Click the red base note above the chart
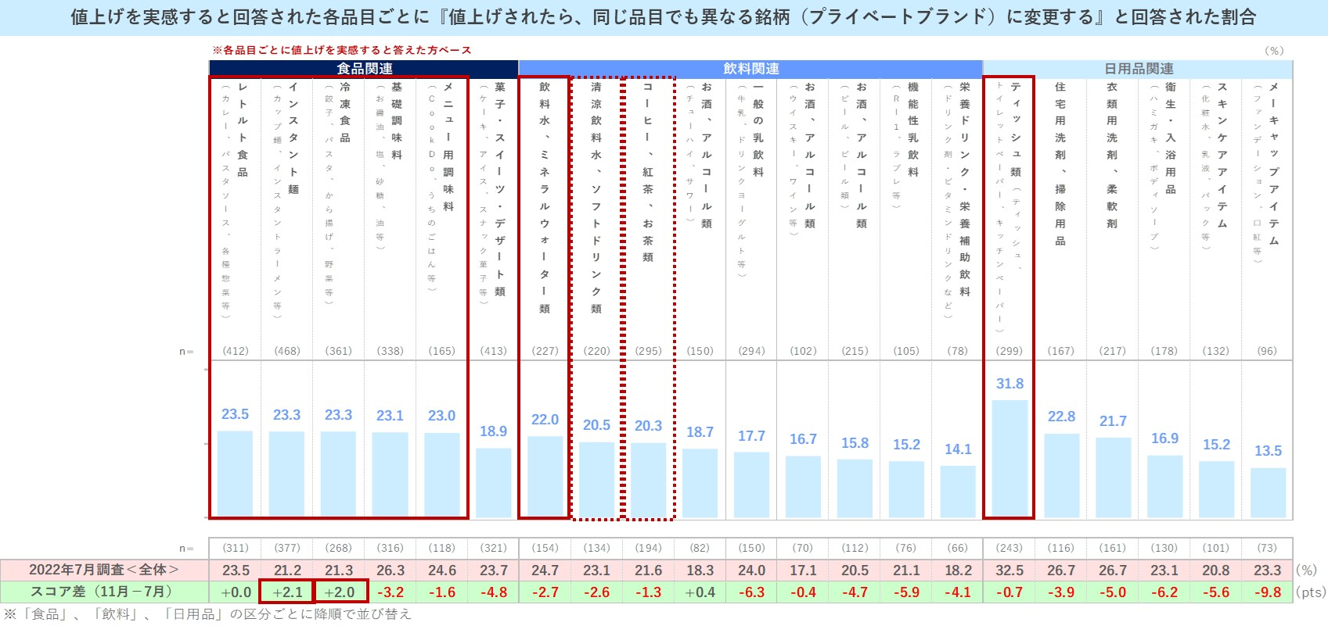This screenshot has height=626, width=1328. coord(342,50)
